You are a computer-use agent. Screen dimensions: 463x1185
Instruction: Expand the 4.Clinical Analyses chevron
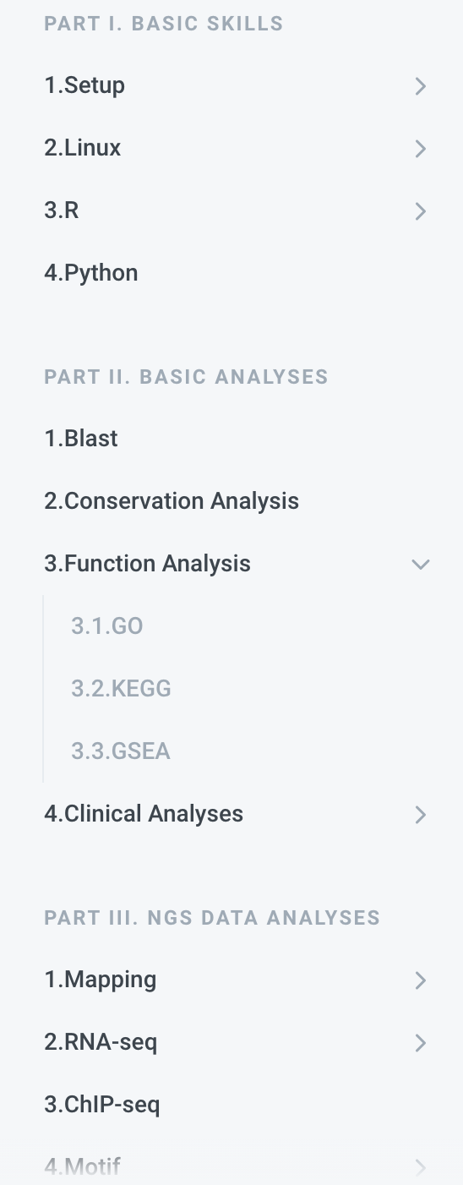coord(420,815)
